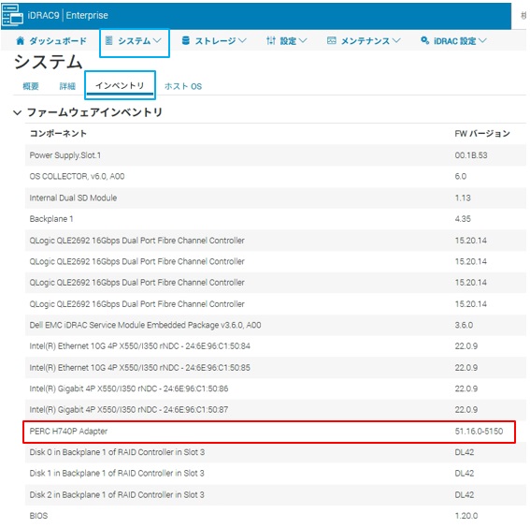The width and height of the screenshot is (530, 528).
Task: Expand the 設定 dropdown chevron
Action: pyautogui.click(x=303, y=41)
